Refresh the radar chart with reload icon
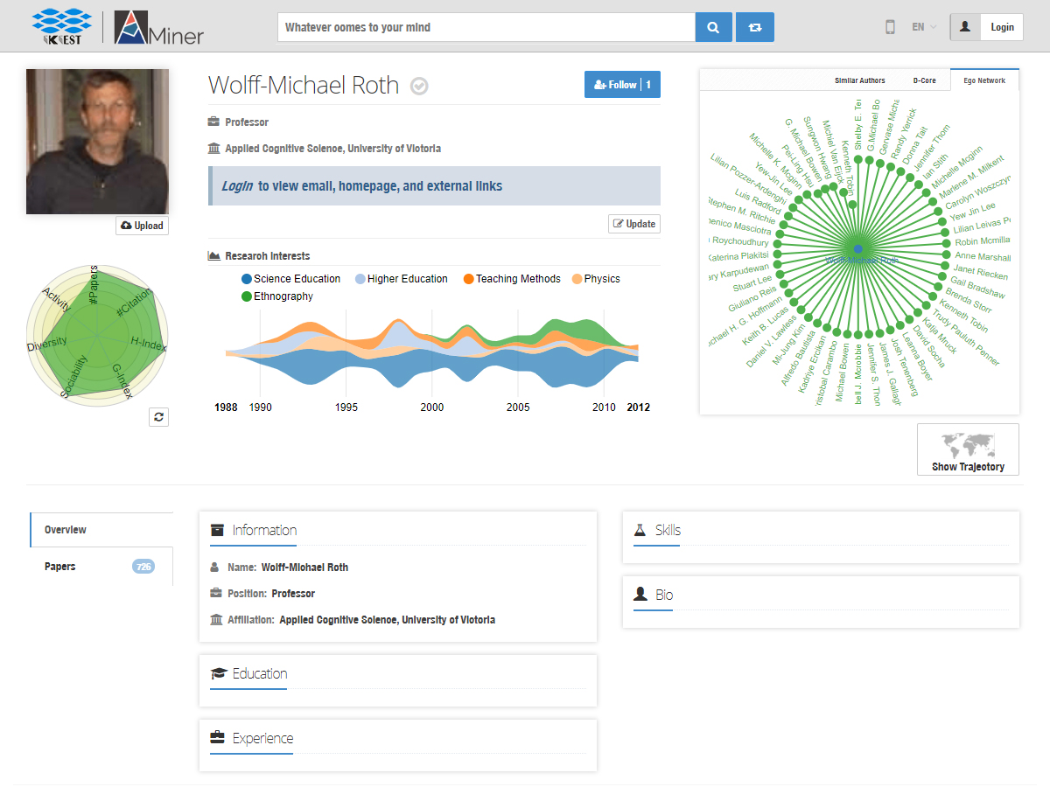 158,417
